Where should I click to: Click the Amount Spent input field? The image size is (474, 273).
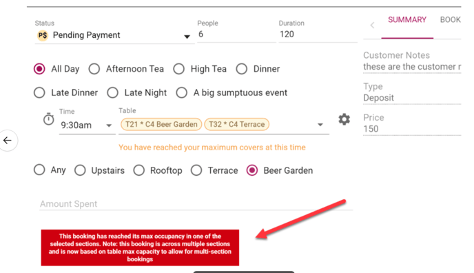point(196,204)
